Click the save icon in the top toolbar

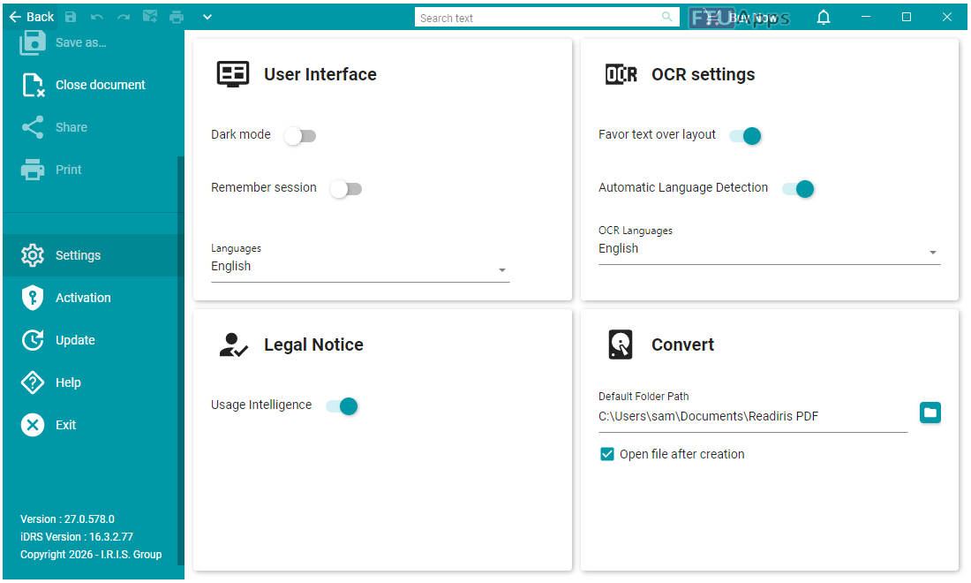[71, 17]
